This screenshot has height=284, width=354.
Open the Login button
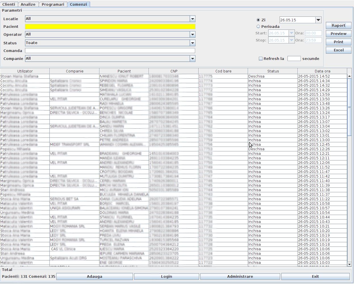tap(166, 276)
